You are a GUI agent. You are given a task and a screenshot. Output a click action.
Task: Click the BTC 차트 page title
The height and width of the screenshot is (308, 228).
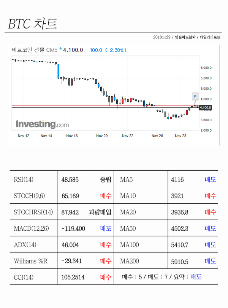coord(32,24)
